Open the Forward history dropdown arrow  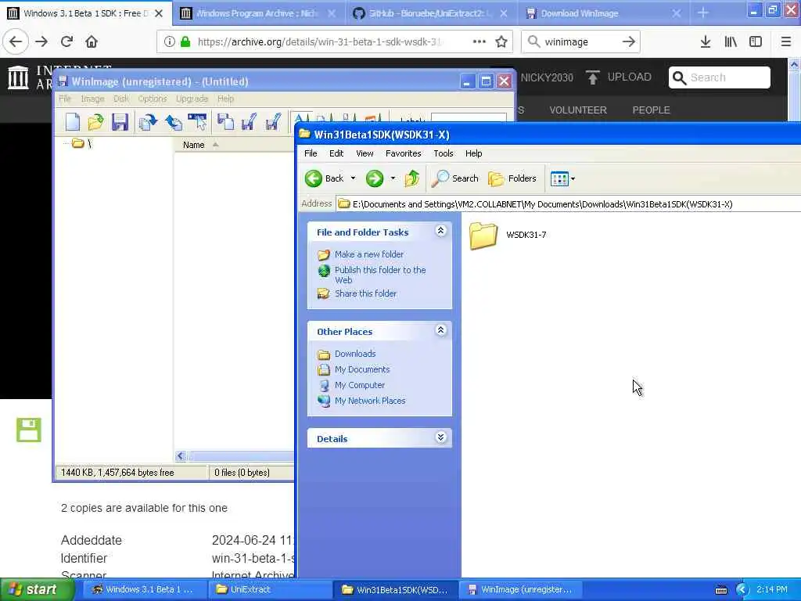tap(393, 178)
